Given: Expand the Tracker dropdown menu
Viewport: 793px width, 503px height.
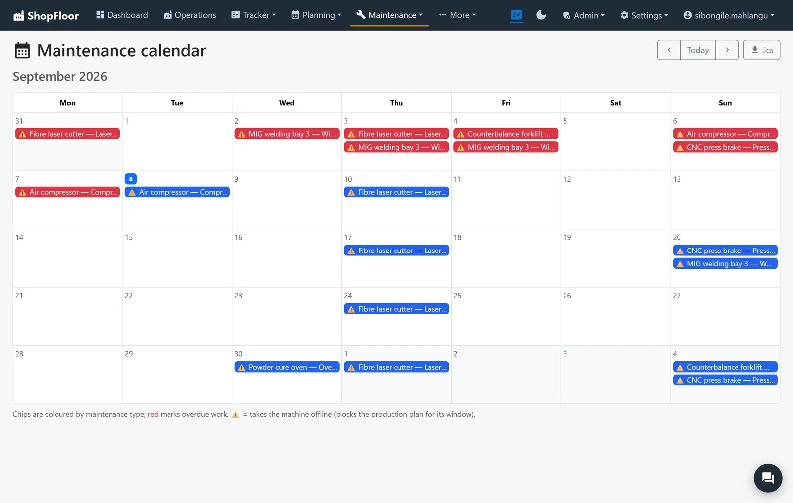Looking at the screenshot, I should tap(254, 15).
